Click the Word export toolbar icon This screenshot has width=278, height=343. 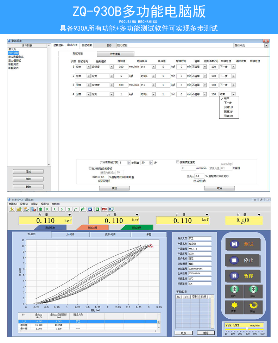tap(90, 209)
